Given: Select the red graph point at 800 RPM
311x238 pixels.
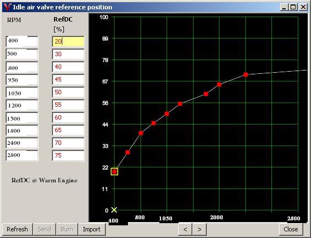Looking at the screenshot, I should tap(141, 133).
